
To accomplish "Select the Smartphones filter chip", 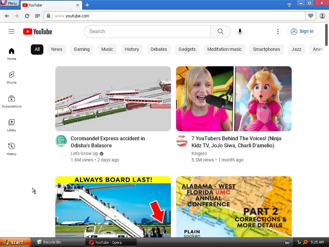I will (266, 49).
